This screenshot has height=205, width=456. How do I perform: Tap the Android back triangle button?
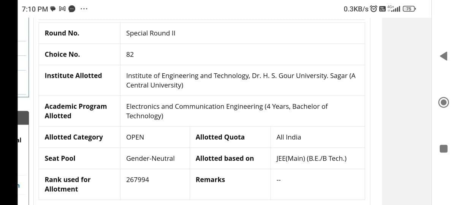[443, 56]
